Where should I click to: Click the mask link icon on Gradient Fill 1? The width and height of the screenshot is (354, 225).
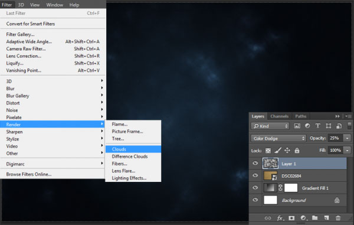tap(280, 188)
